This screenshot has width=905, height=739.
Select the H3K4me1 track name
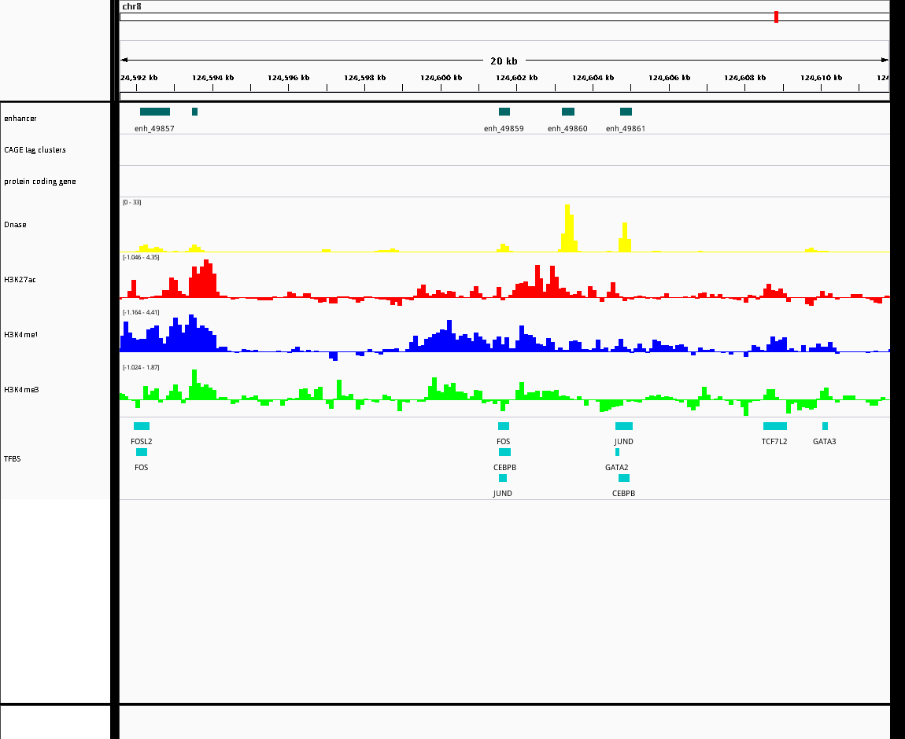point(20,334)
